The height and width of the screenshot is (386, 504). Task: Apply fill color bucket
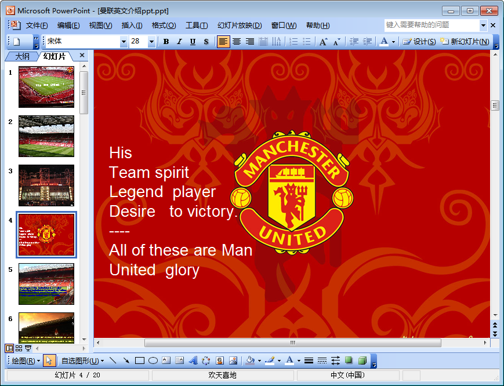click(250, 360)
